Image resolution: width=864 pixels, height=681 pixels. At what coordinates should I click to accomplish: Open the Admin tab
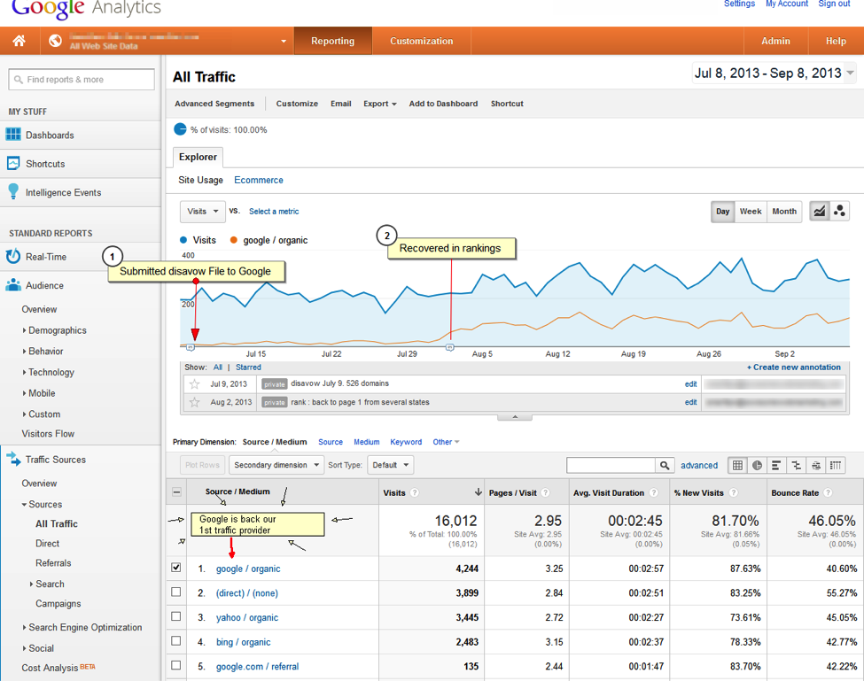coord(776,41)
